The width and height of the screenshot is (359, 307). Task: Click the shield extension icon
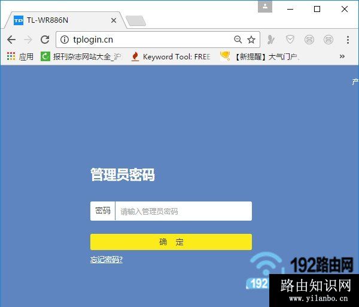290,40
